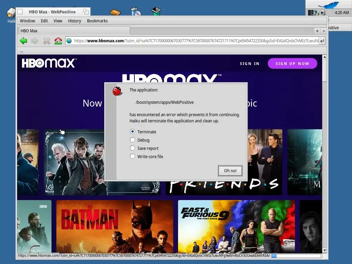Click the window close box on title tab
The width and height of the screenshot is (352, 264).
pyautogui.click(x=20, y=12)
